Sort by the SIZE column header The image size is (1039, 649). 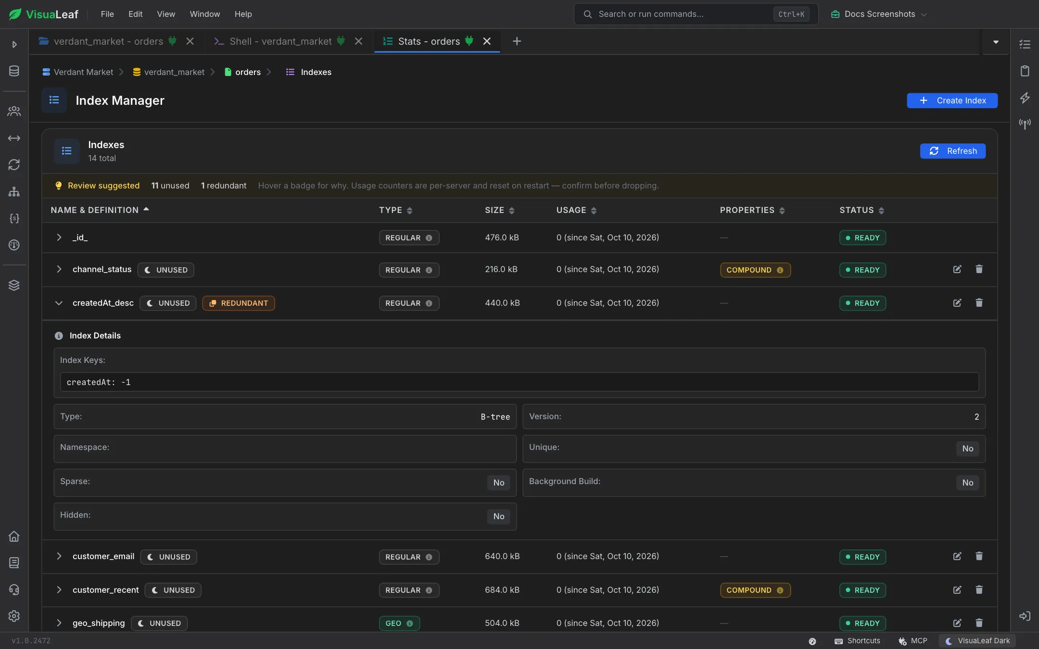pyautogui.click(x=499, y=210)
